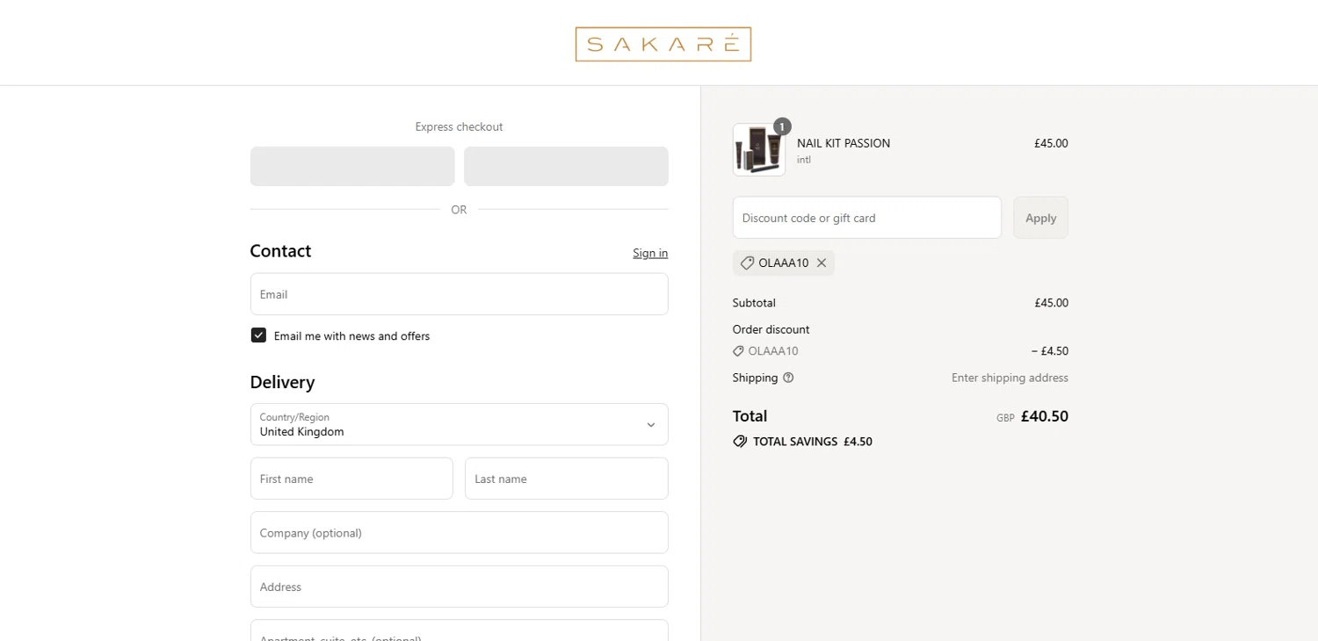Click the Delivery heading

282,382
